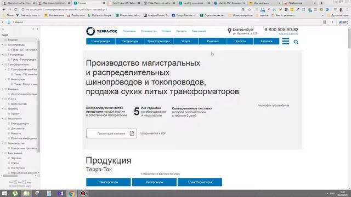Image resolution: width=351 pixels, height=197 pixels.
Task: Click the Chrome icon on the taskbar
Action: click(72, 193)
